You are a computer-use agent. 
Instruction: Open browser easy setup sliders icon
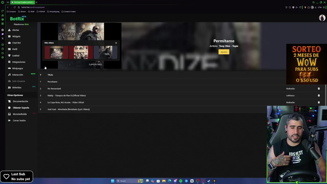[324, 7]
